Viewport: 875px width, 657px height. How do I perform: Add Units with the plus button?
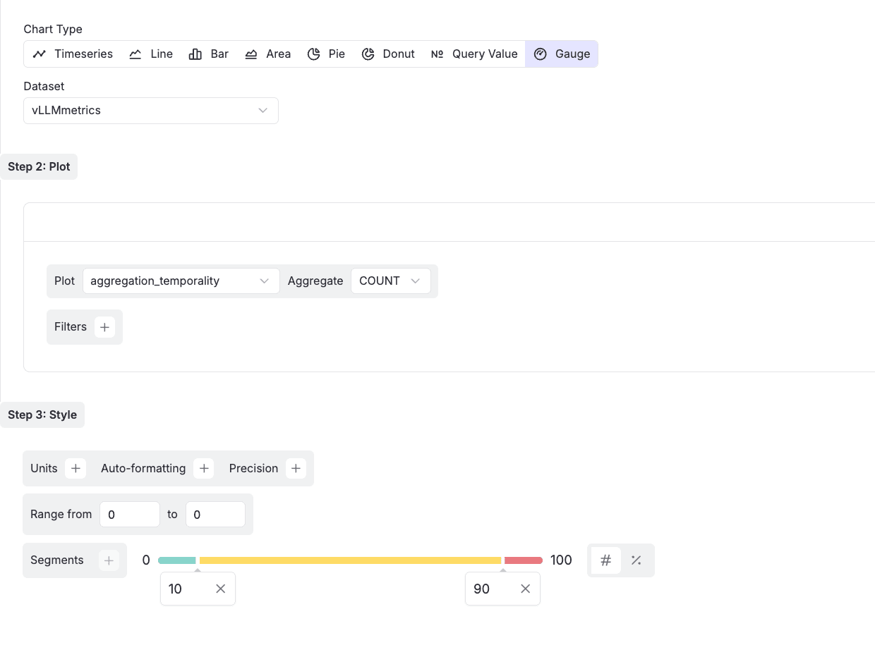coord(76,469)
